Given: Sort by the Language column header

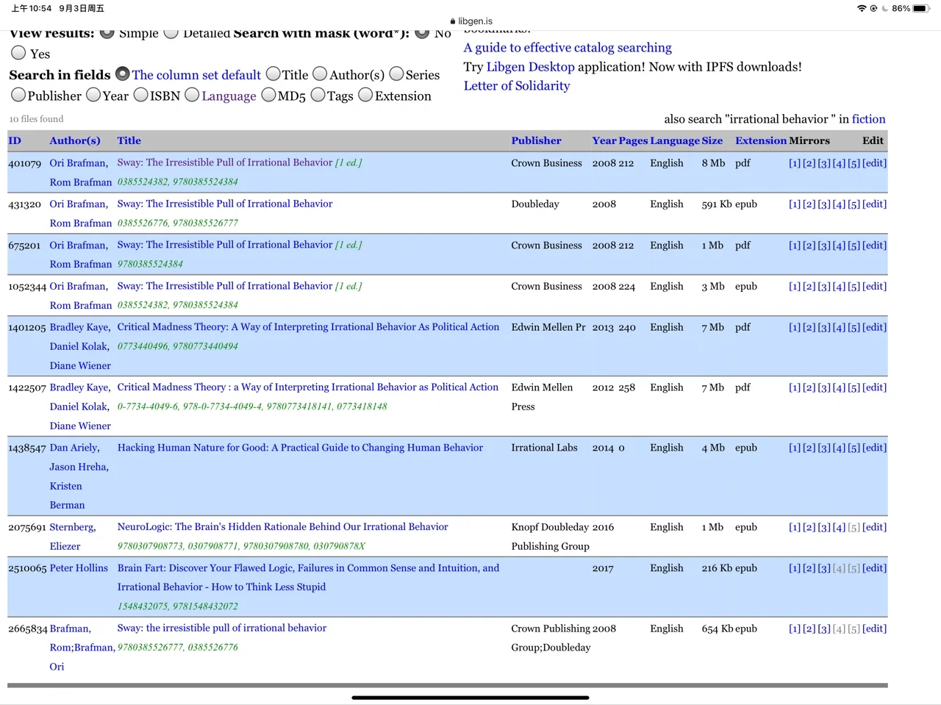Looking at the screenshot, I should [675, 140].
